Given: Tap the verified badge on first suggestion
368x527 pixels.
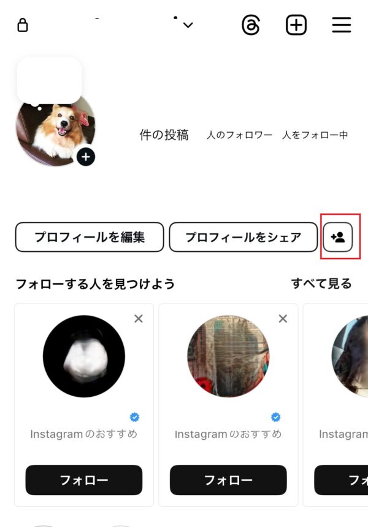Looking at the screenshot, I should tap(134, 417).
